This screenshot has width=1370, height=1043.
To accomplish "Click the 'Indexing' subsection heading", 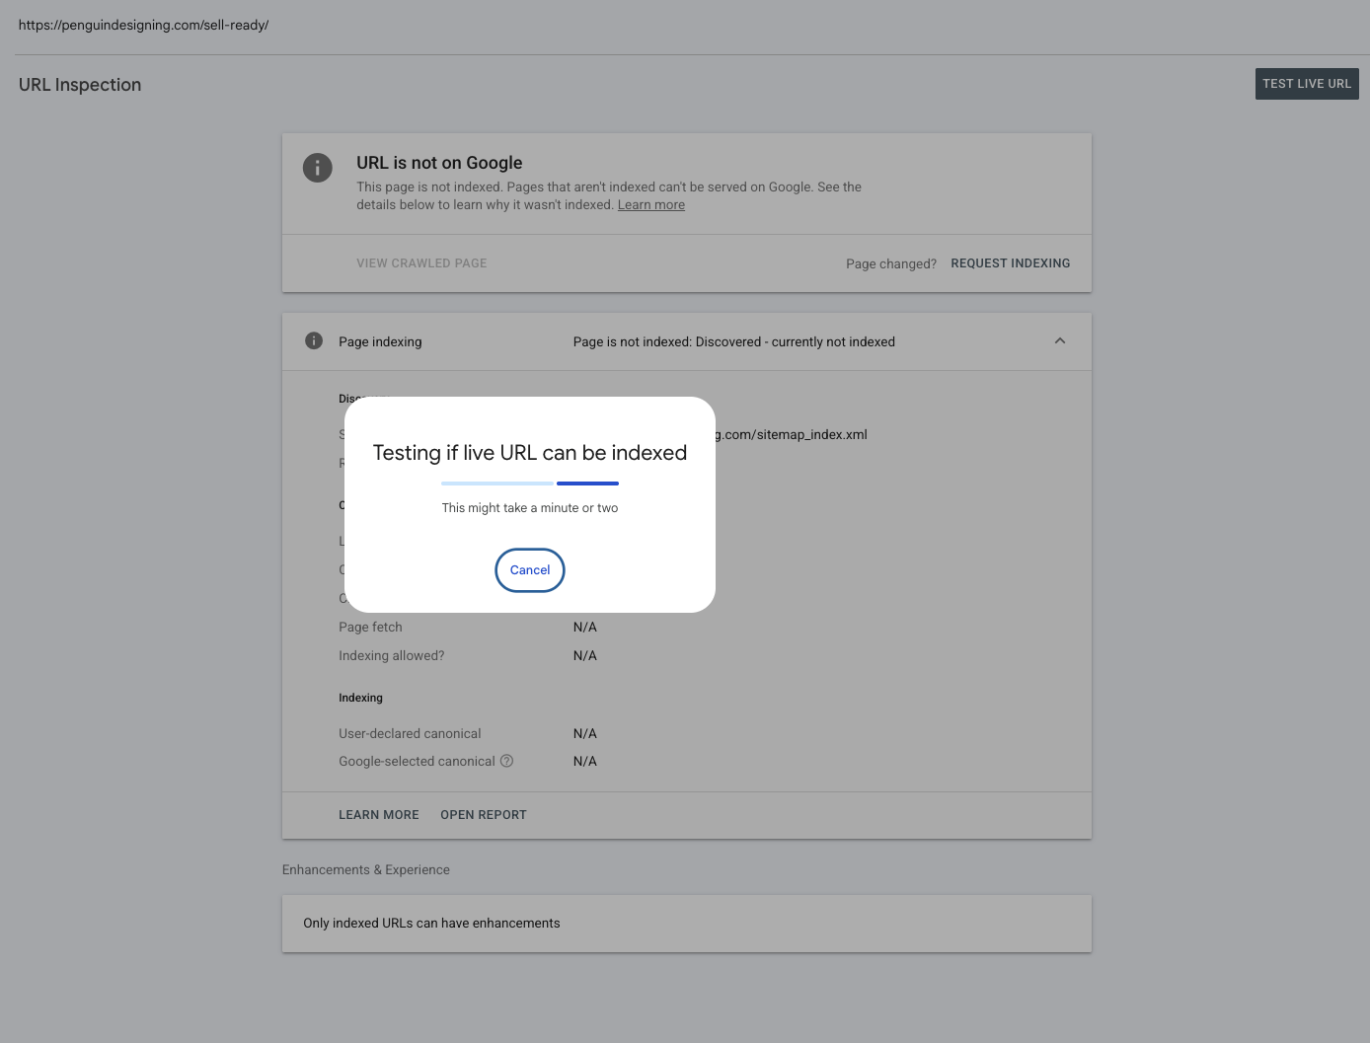I will point(360,698).
